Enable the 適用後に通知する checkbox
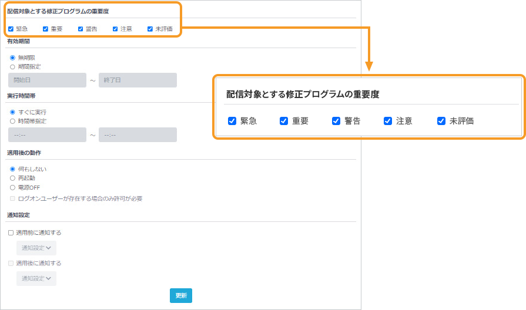The width and height of the screenshot is (526, 310). (x=11, y=263)
